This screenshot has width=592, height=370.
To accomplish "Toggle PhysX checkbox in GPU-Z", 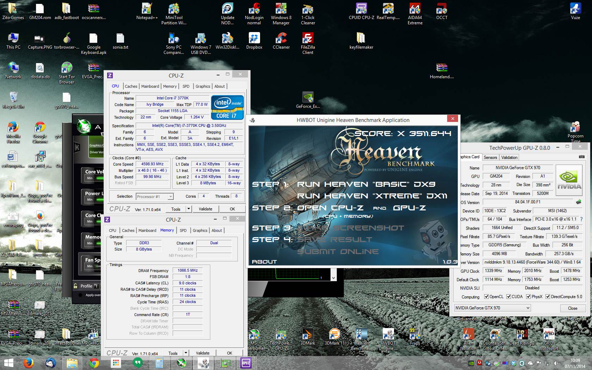I will click(x=528, y=297).
